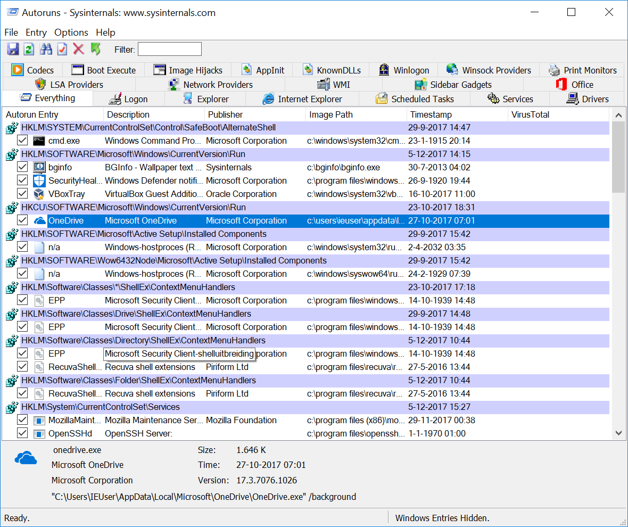Click the "Windows Entries Hidden." status text

442,518
